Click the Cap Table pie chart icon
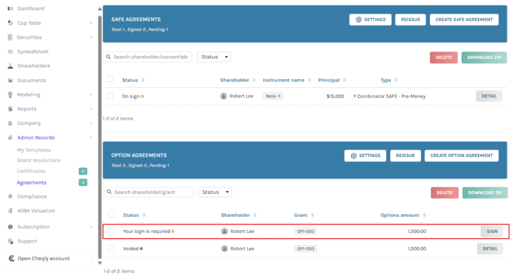The width and height of the screenshot is (512, 279). click(10, 23)
